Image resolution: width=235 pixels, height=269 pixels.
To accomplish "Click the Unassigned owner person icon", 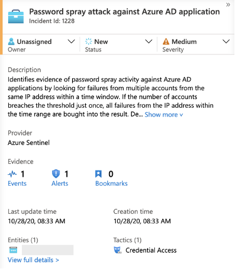I will point(11,41).
